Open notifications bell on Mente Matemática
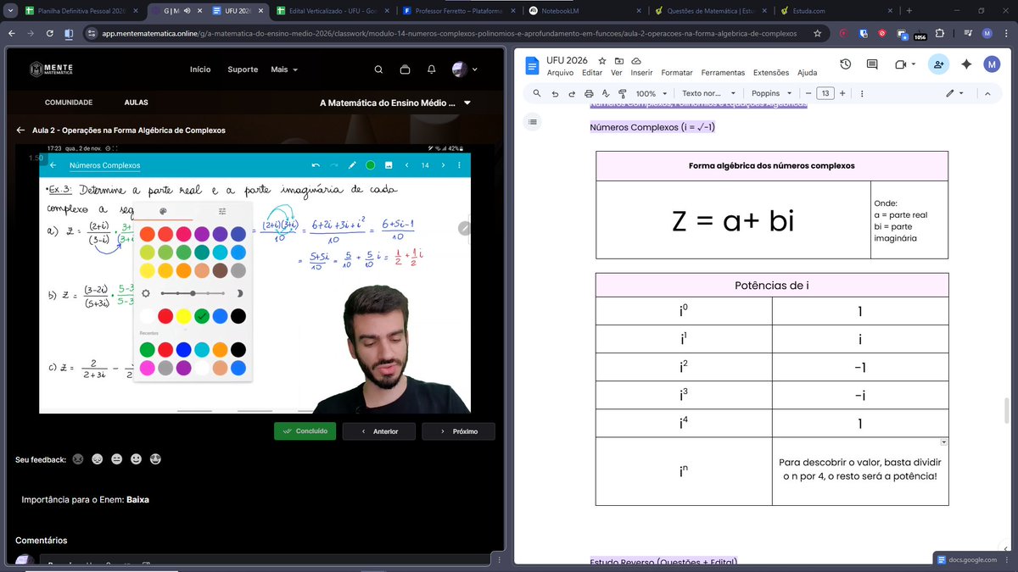Viewport: 1018px width, 572px height. pos(432,69)
